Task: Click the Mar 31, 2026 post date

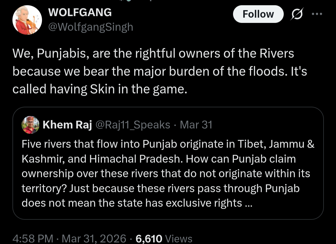Action: point(94,238)
